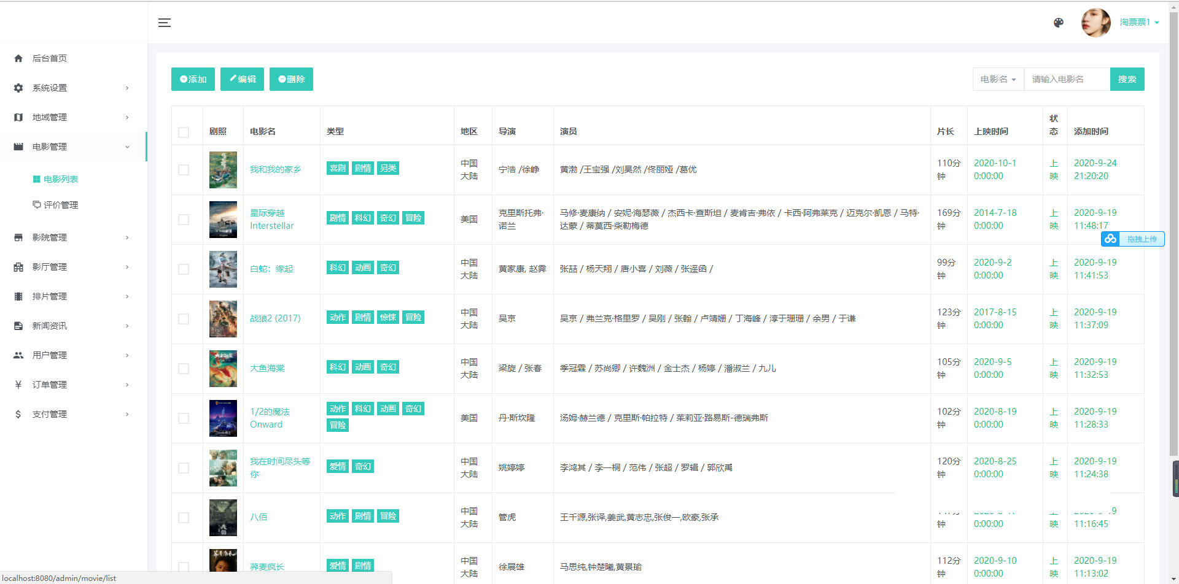Image resolution: width=1179 pixels, height=584 pixels.
Task: Click the map icon for 地域管理
Action: [x=18, y=117]
